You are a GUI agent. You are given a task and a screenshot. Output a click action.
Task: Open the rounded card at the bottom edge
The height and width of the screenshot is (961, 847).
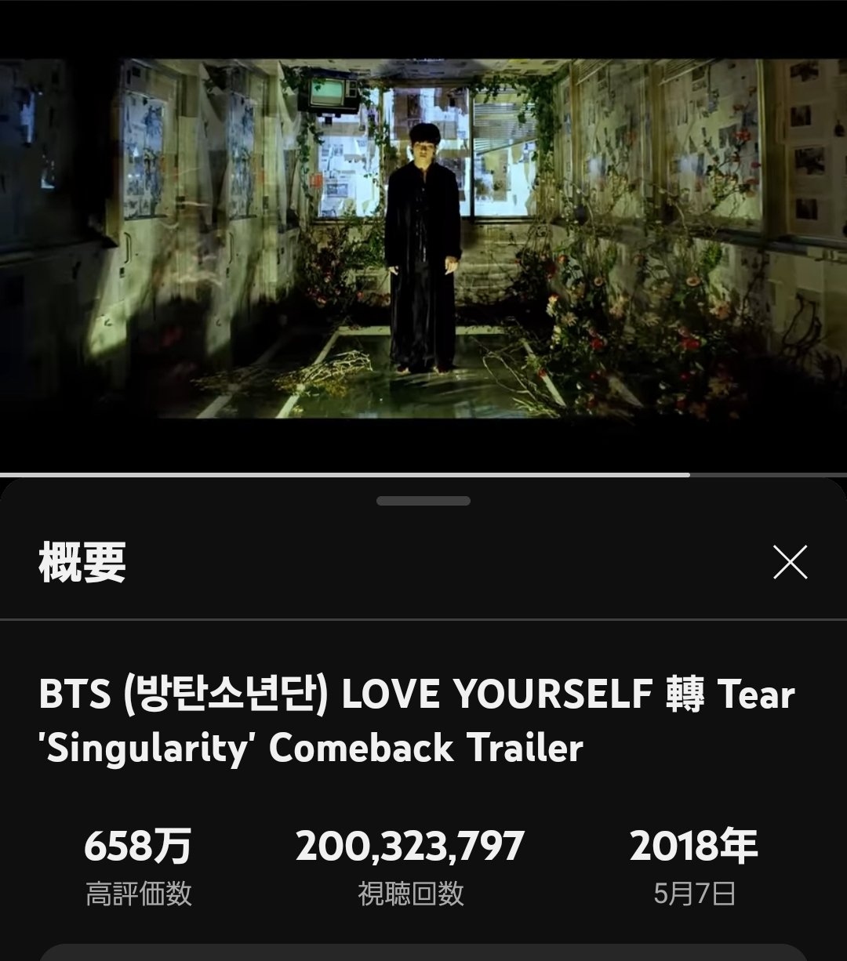coord(423,952)
